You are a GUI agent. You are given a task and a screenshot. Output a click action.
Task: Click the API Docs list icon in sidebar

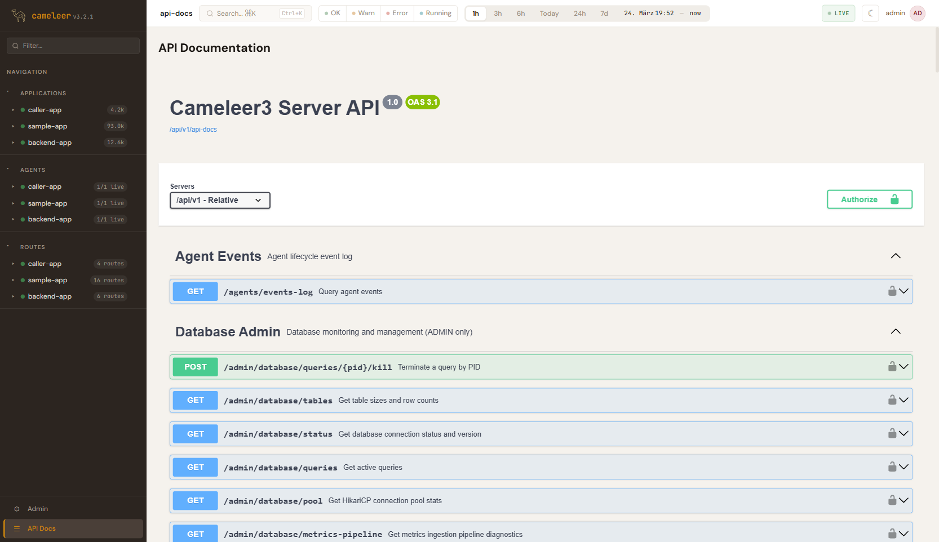pos(17,528)
